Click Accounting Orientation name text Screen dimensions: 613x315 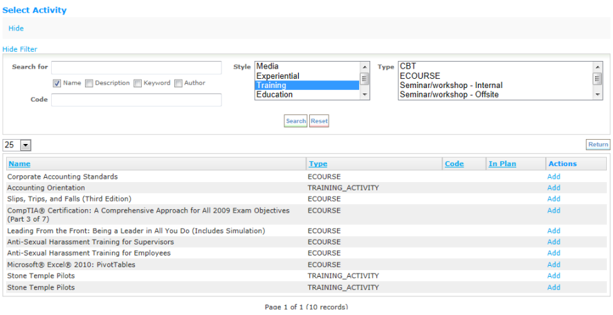(x=46, y=188)
